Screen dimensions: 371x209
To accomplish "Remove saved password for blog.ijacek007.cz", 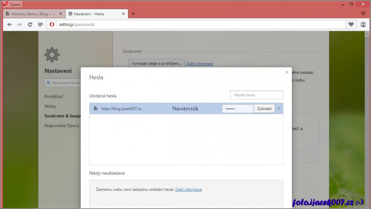I will click(279, 109).
